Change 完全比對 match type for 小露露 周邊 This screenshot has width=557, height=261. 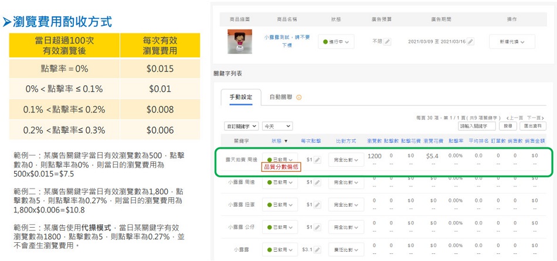coord(343,183)
